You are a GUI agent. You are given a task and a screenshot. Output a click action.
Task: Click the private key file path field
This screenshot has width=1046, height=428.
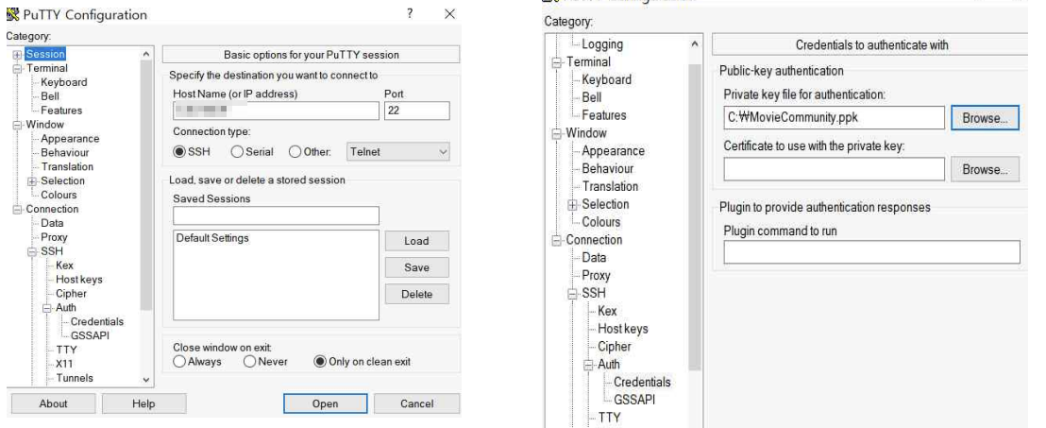834,118
